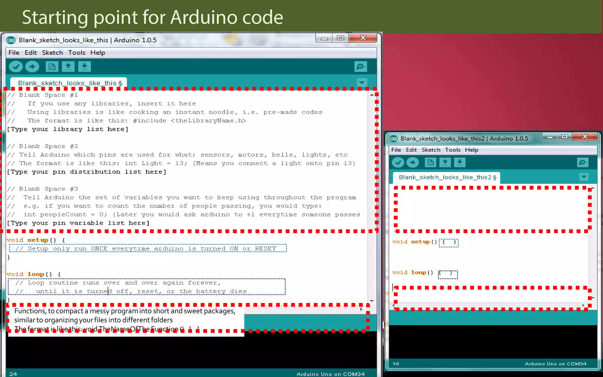Open Serial Monitor in left Arduino window
This screenshot has width=603, height=377.
pos(360,67)
